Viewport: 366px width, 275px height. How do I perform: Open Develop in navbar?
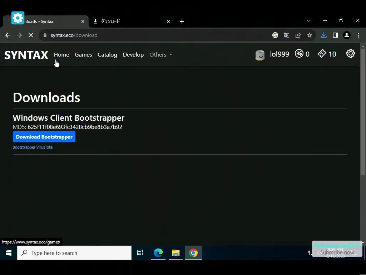click(x=133, y=55)
